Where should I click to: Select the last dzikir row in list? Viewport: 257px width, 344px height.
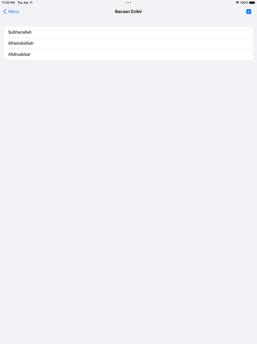coord(128,54)
